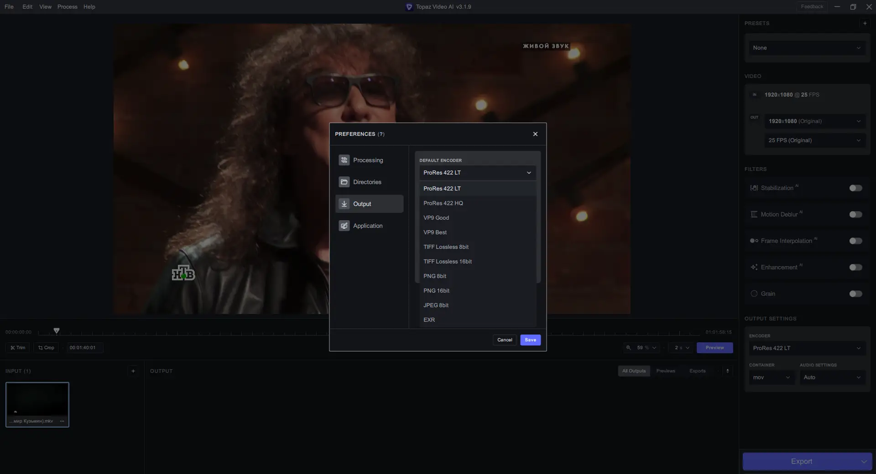Select the Output preferences tab
This screenshot has height=474, width=876.
tap(370, 204)
